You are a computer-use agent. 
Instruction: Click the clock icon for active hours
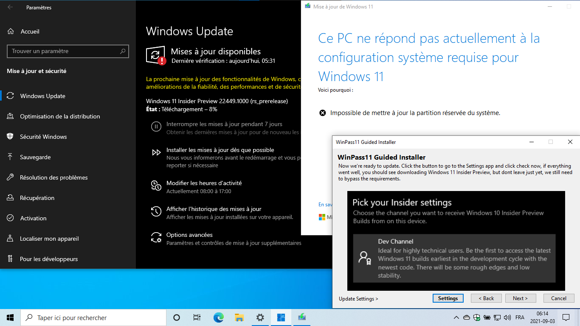[x=156, y=185]
